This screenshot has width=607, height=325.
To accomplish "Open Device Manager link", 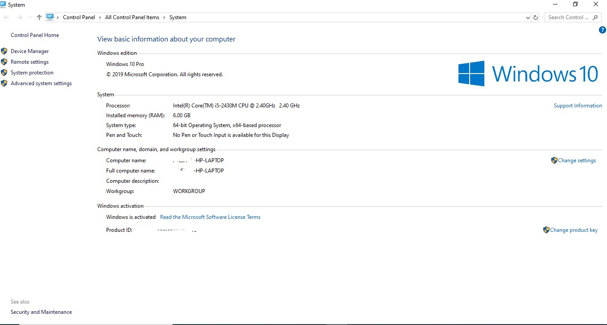I will (x=29, y=51).
